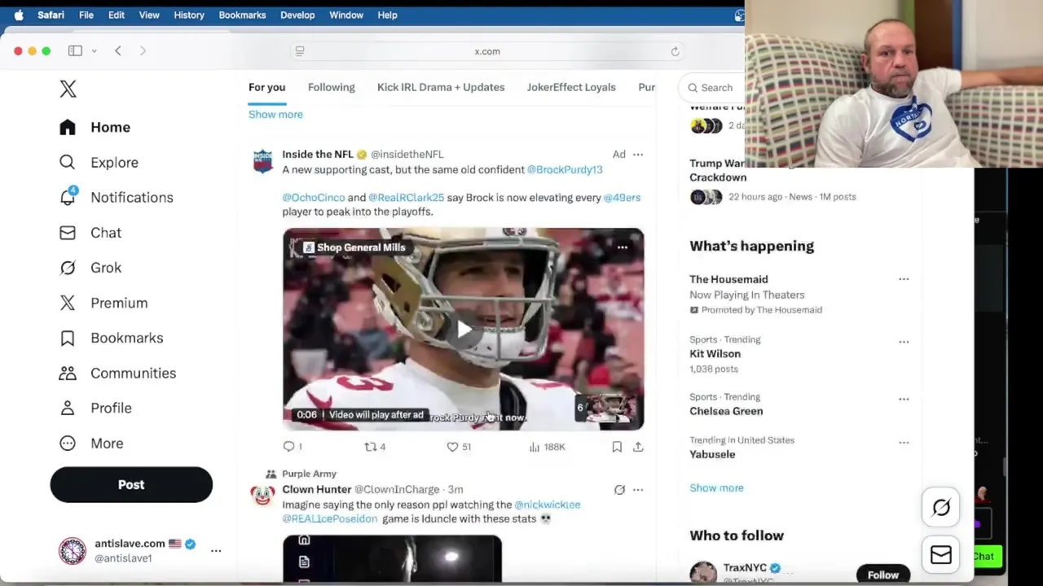
Task: Open Grok from the sidebar
Action: (90, 267)
